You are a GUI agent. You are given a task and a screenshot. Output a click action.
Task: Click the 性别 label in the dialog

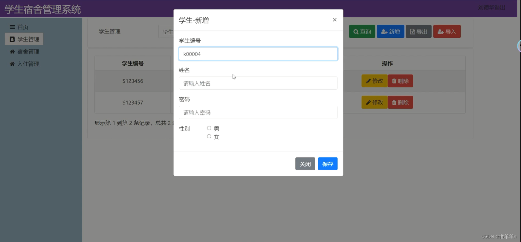click(184, 128)
